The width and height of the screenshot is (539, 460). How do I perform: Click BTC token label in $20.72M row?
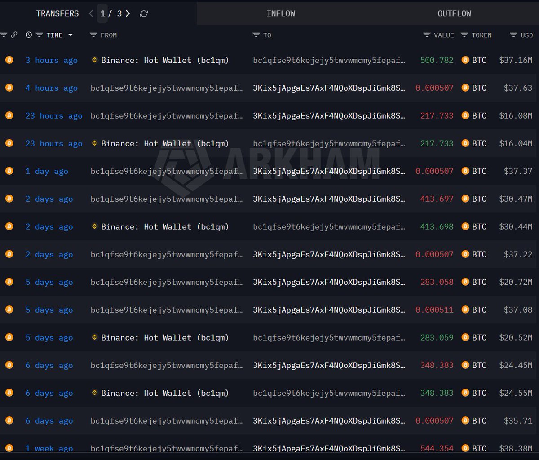pos(479,282)
